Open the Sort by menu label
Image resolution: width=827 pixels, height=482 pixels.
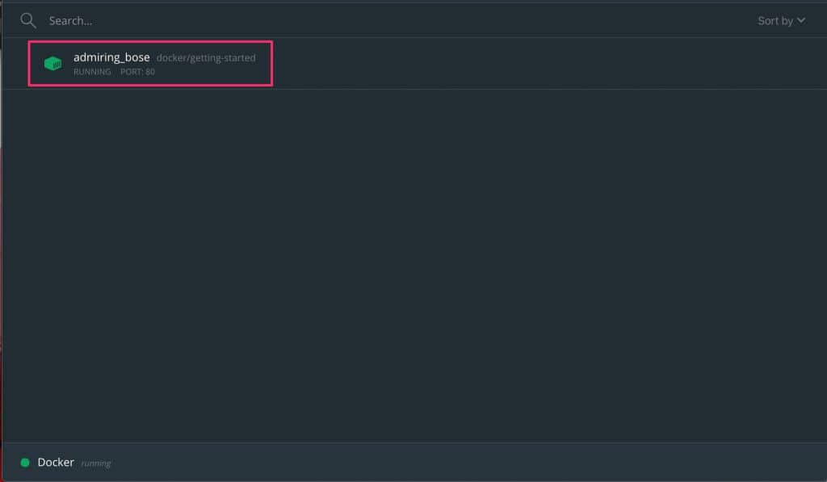[775, 21]
